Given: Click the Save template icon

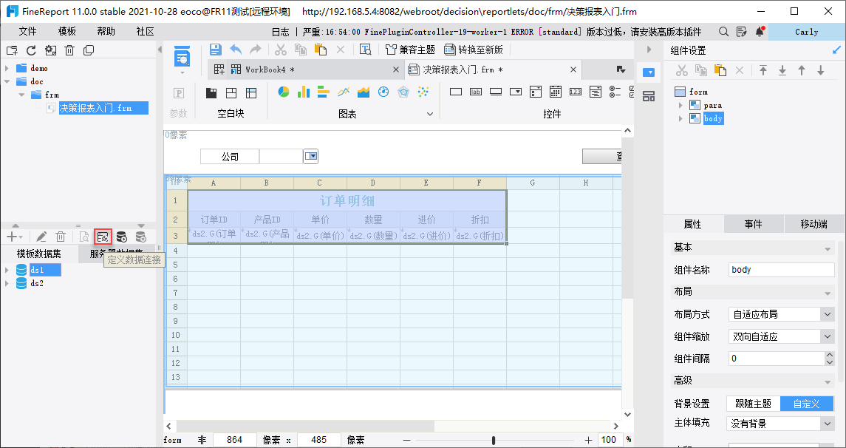Looking at the screenshot, I should 215,50.
